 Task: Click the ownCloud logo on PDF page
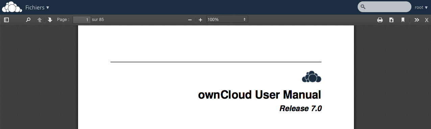coord(312,77)
